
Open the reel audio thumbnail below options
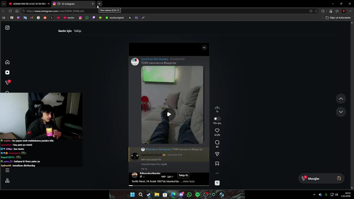point(217,183)
